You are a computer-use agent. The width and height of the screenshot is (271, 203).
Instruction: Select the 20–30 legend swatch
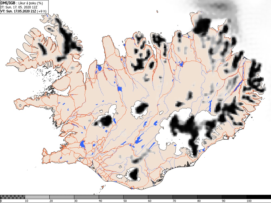click(62, 197)
